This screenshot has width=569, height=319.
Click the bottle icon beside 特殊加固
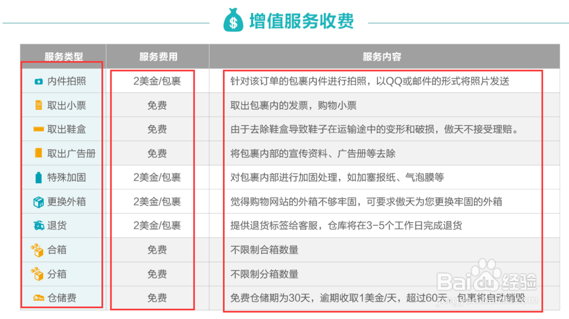pos(39,177)
